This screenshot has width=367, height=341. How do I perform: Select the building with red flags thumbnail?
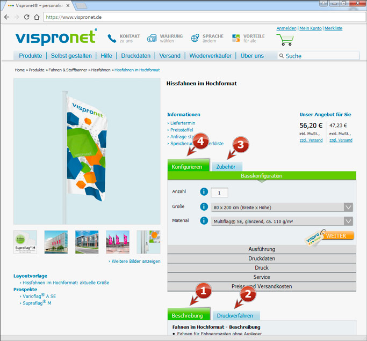[56, 242]
